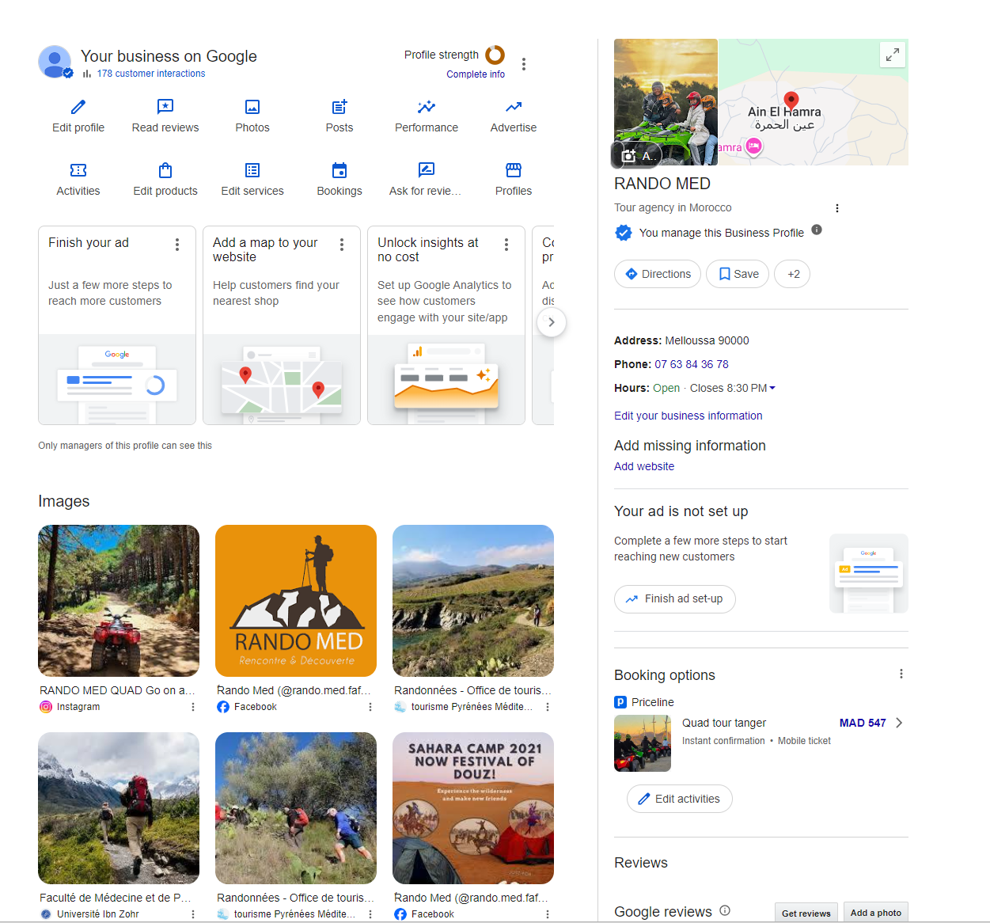Viewport: 990px width, 923px height.
Task: Click the Complete info link
Action: [x=476, y=74]
